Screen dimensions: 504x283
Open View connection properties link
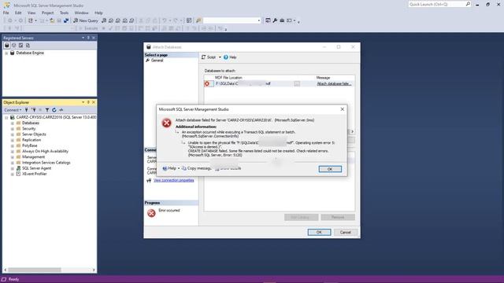coord(173,180)
